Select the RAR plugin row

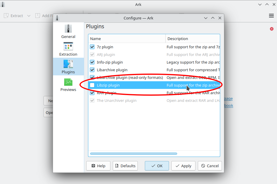154,93
